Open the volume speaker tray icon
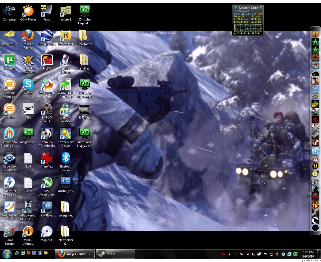Viewport: 321px width, 262px height. pos(253,254)
